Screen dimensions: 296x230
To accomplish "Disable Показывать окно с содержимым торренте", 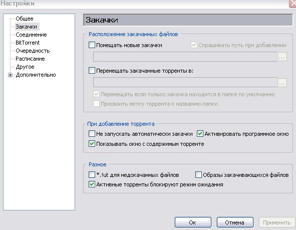I will 92,143.
